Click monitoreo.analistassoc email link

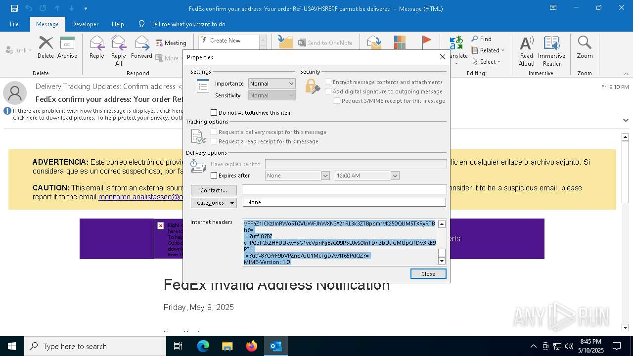click(141, 197)
